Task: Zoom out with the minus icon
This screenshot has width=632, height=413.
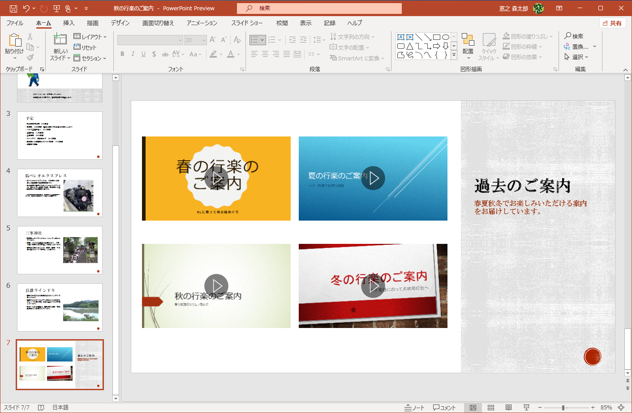Action: click(540, 408)
